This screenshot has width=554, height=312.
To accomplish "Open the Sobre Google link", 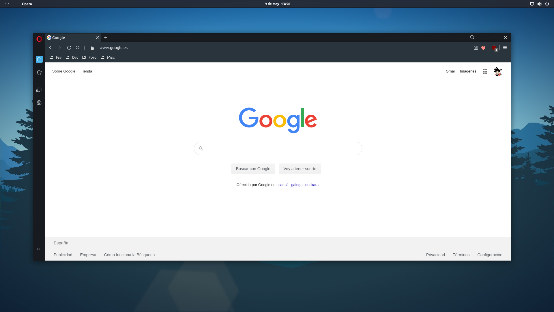I will [x=64, y=71].
